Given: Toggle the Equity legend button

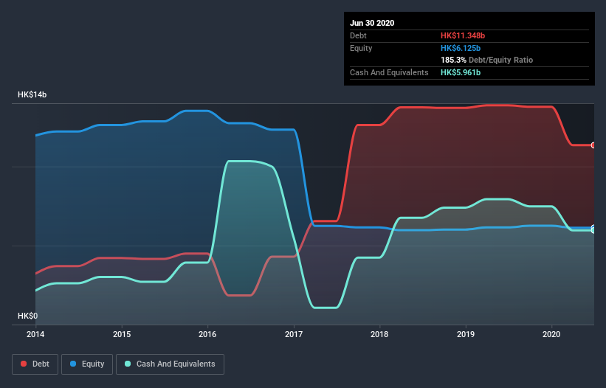Looking at the screenshot, I should click(87, 364).
